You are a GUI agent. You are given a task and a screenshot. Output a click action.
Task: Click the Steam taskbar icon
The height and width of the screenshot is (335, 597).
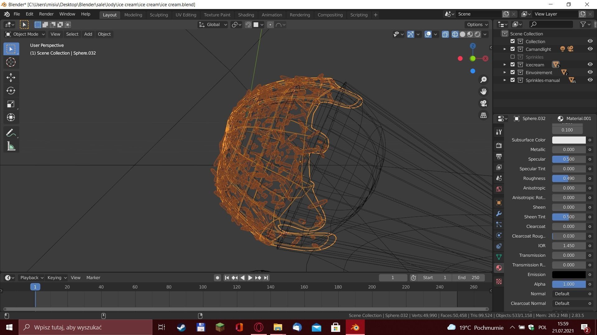coord(181,327)
